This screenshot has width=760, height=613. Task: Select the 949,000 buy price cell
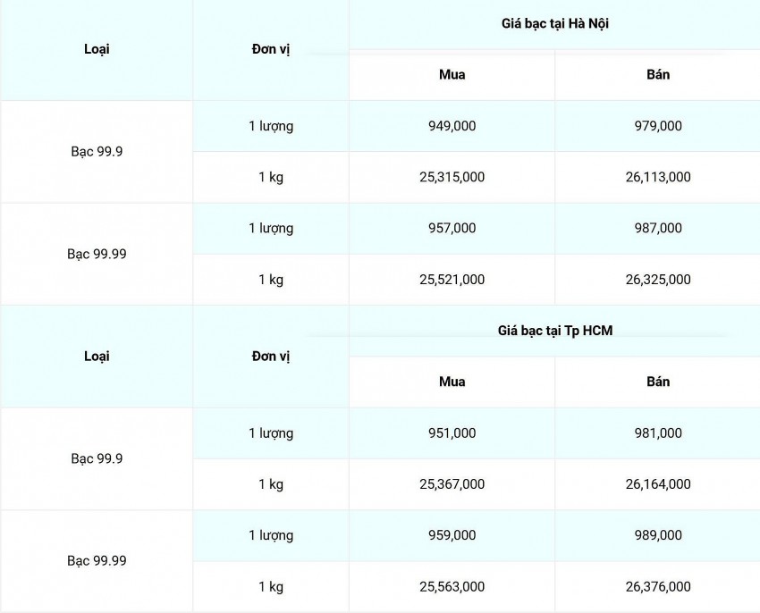tap(452, 126)
